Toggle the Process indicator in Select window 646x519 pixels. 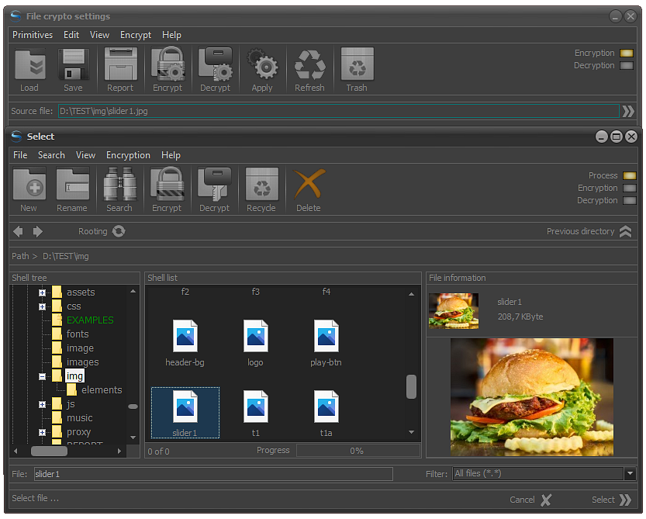tap(629, 175)
